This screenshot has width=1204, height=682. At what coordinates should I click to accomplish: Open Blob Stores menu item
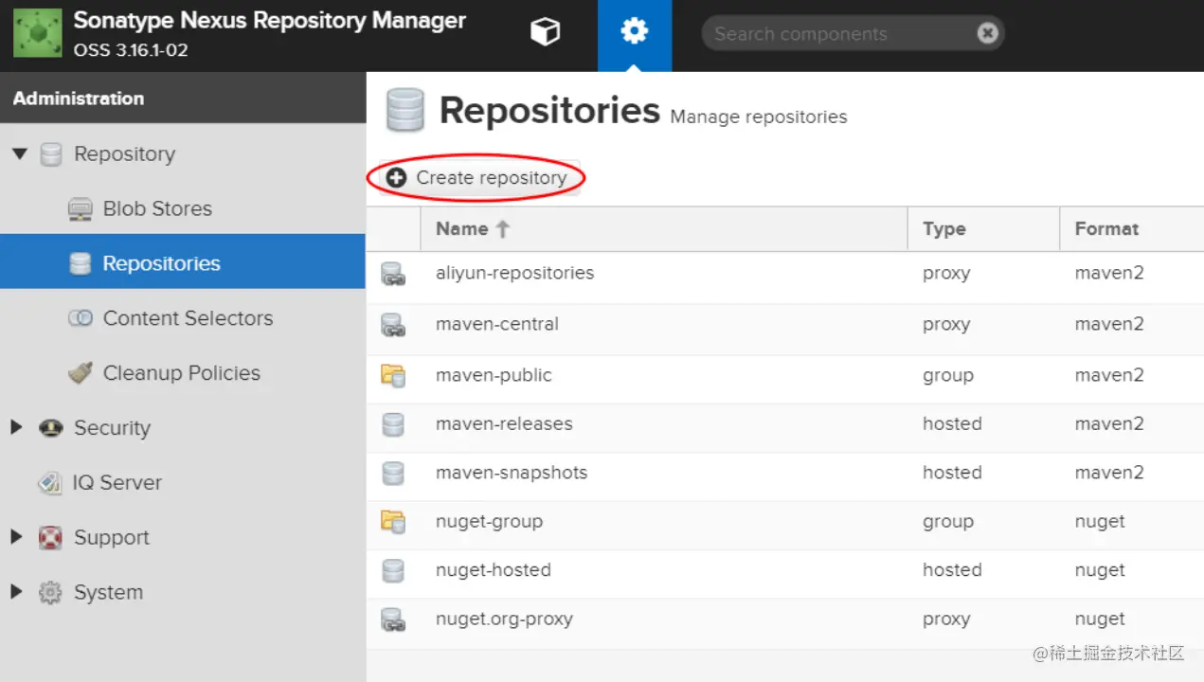157,208
